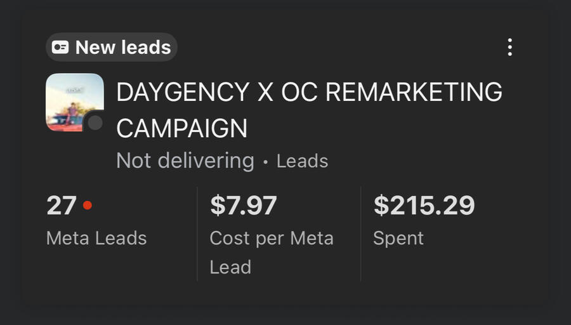Click divider between Cost and Spent columns
This screenshot has height=325, width=571.
361,234
